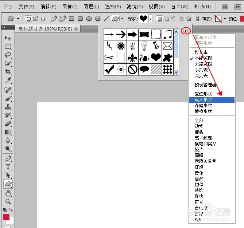Select the Type tool
Viewport: 244px width, 228px height.
[8, 167]
